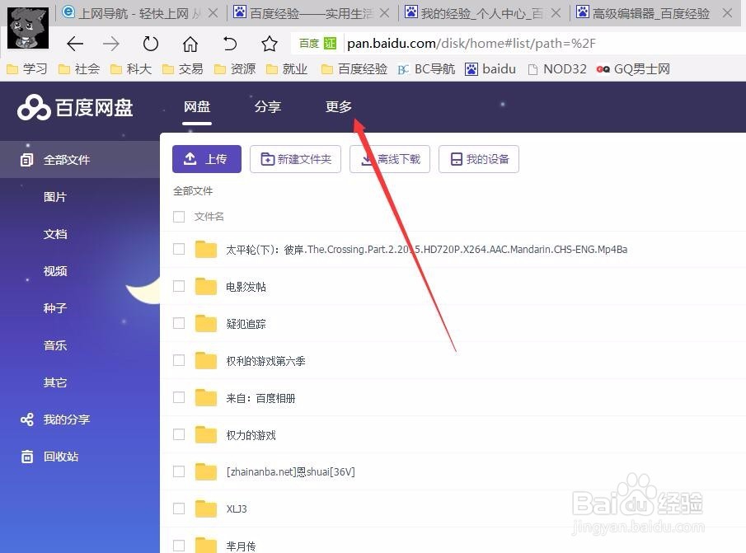Open the 资源 bookmark folder
The image size is (746, 553).
tap(235, 69)
